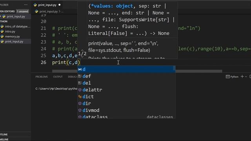Click the function icon beside 'dir'
The height and width of the screenshot is (141, 251).
tap(80, 103)
